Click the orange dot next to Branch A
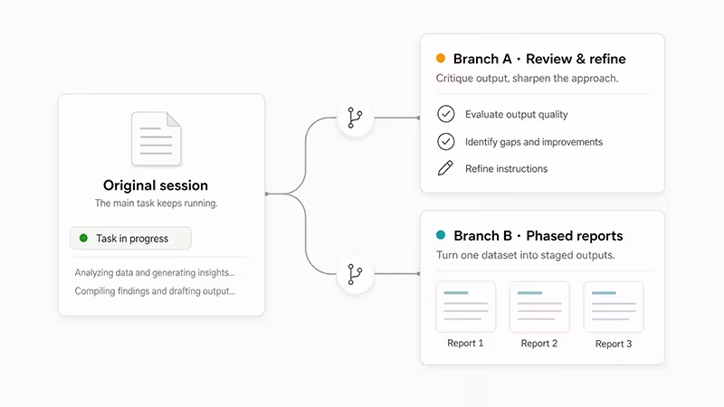Viewport: 724px width, 407px height. point(441,58)
